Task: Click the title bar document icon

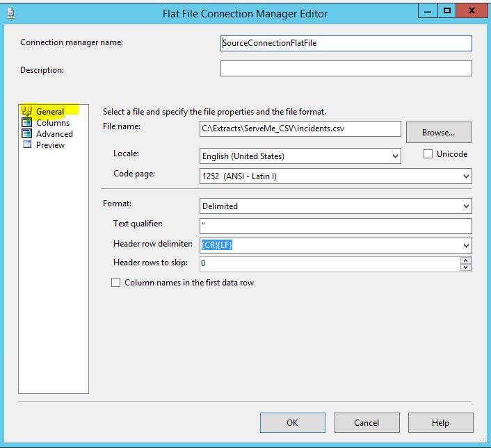Action: pos(11,14)
